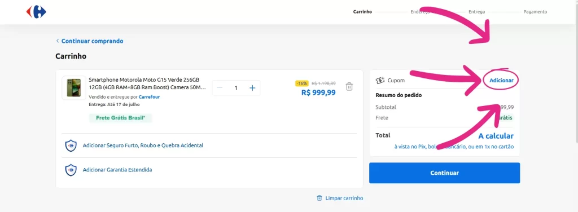The image size is (578, 212).
Task: Click the shield icon next to Seguro Furto
Action: [71, 145]
